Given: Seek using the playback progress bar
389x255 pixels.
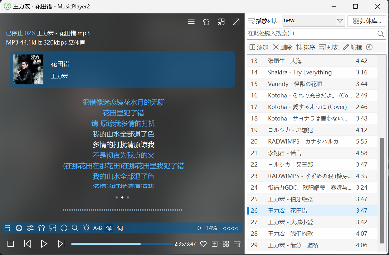Looking at the screenshot, I should click(122, 243).
